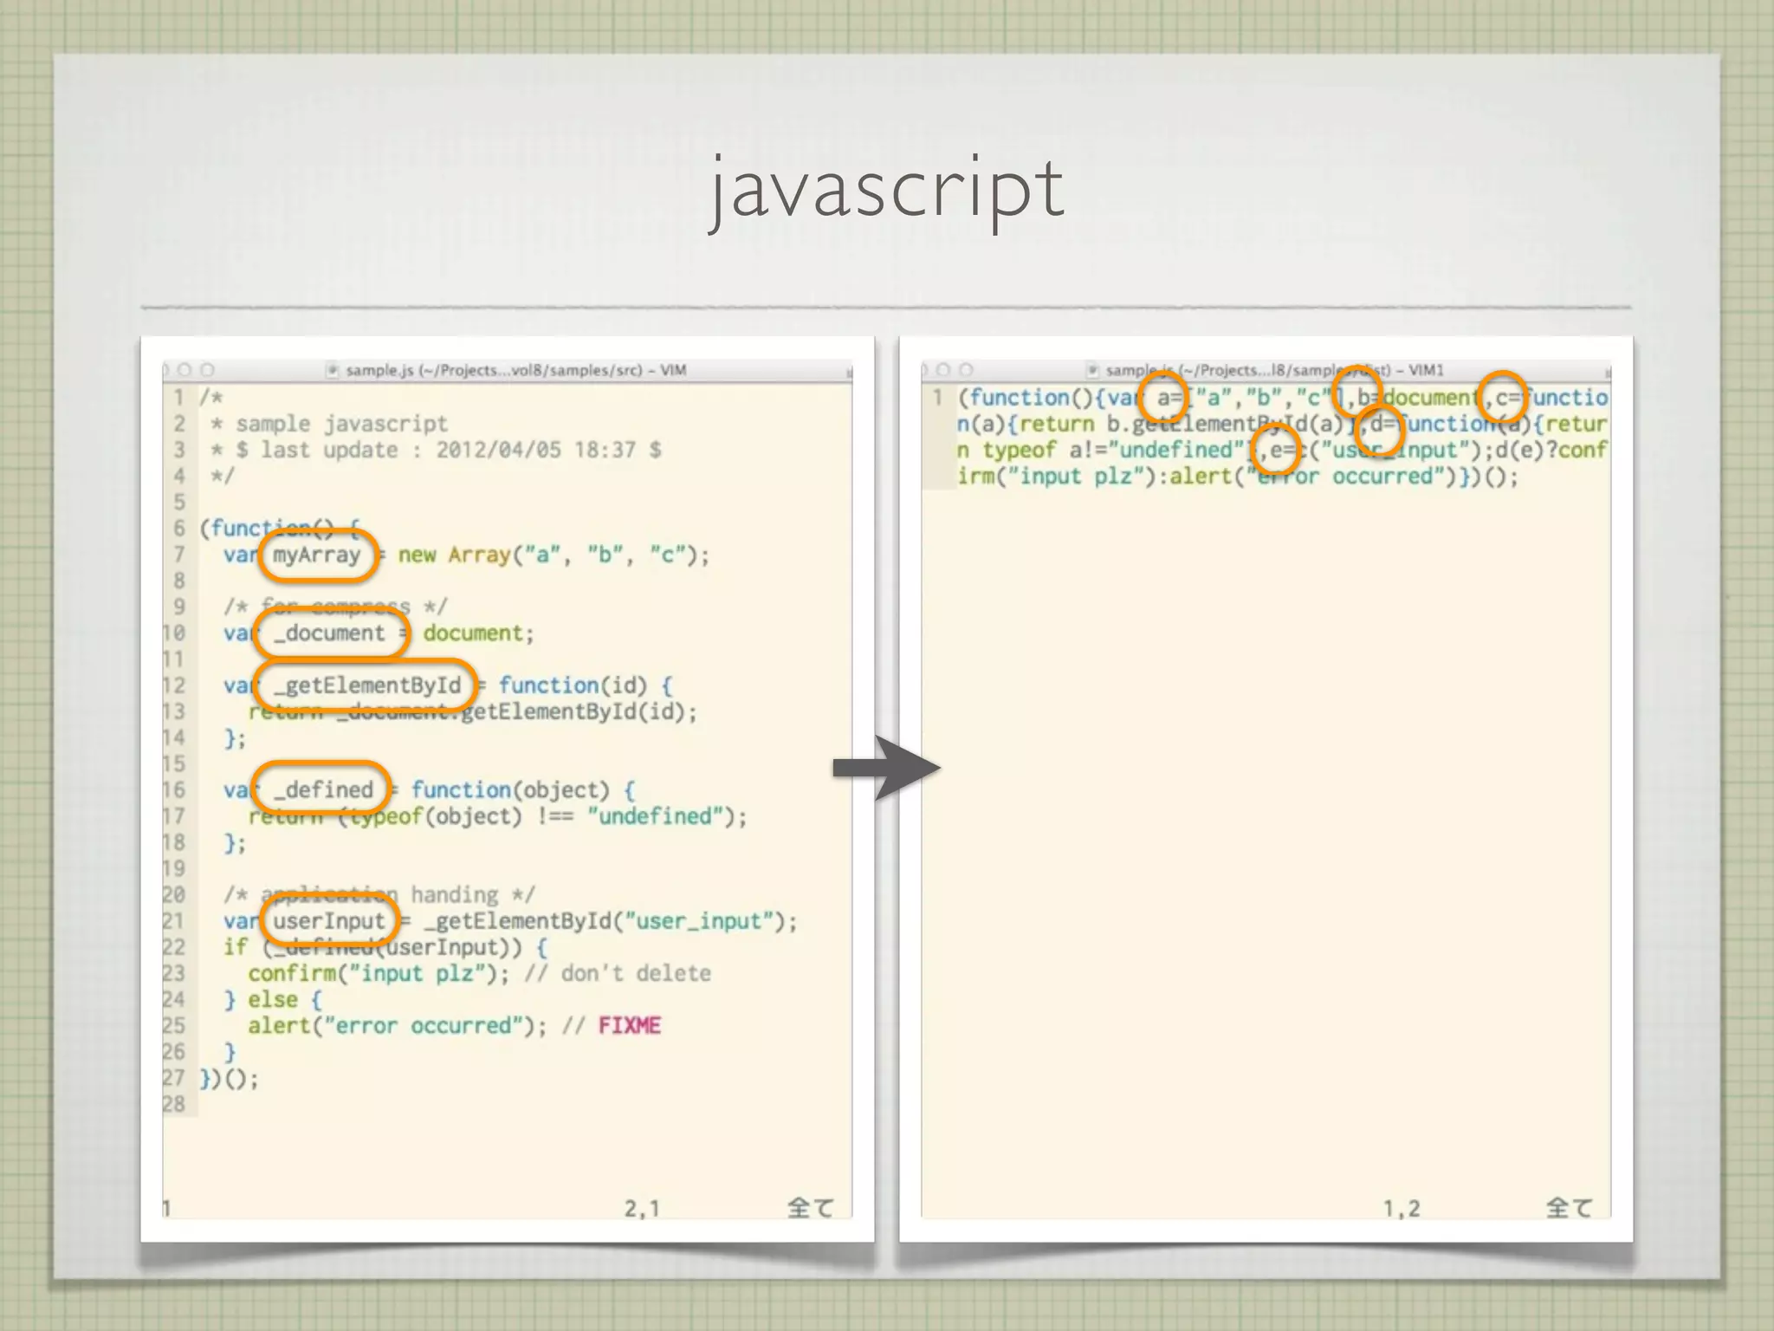This screenshot has width=1774, height=1331.
Task: Click the '};' on line 14
Action: coord(235,738)
